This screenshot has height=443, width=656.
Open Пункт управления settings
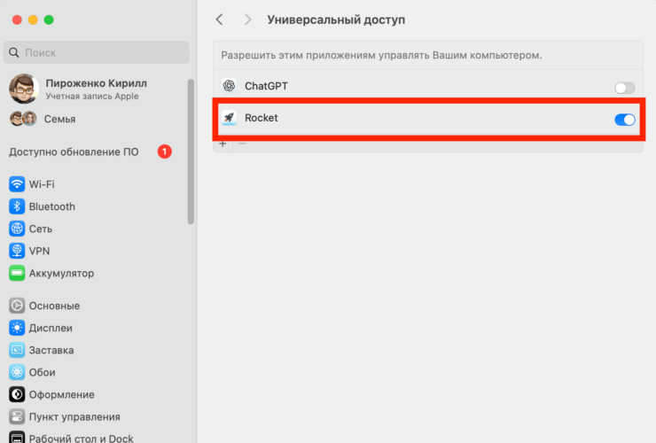(74, 416)
